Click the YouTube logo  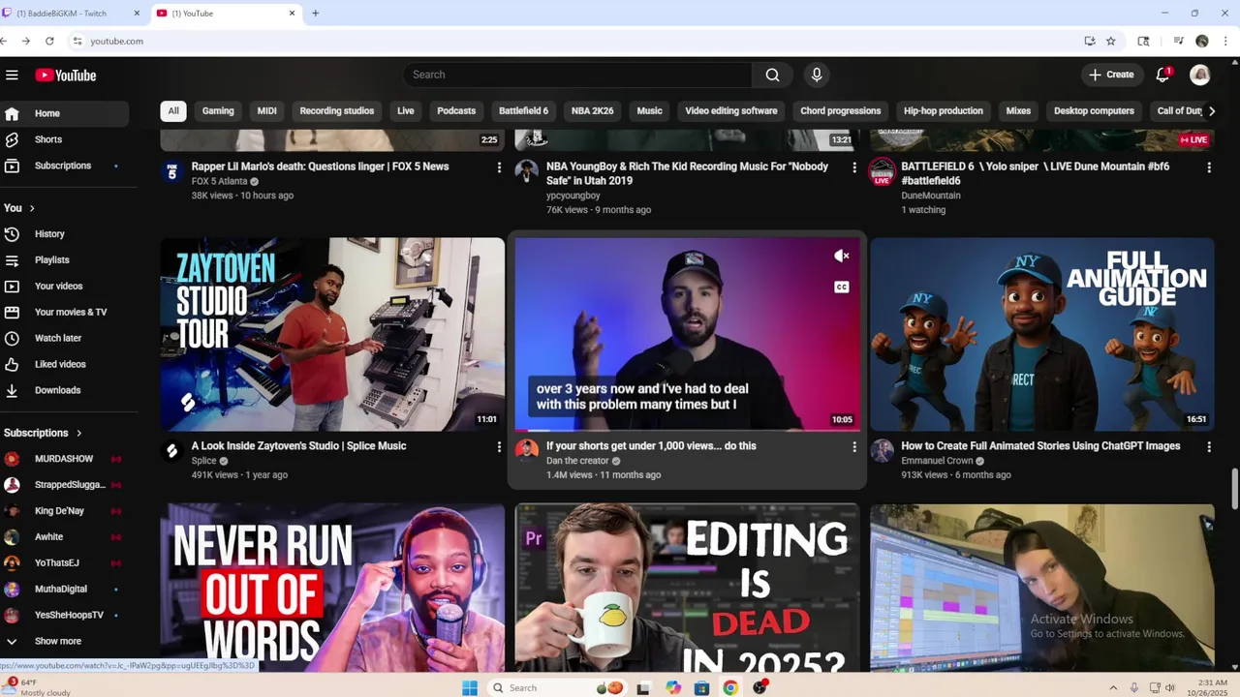coord(66,76)
